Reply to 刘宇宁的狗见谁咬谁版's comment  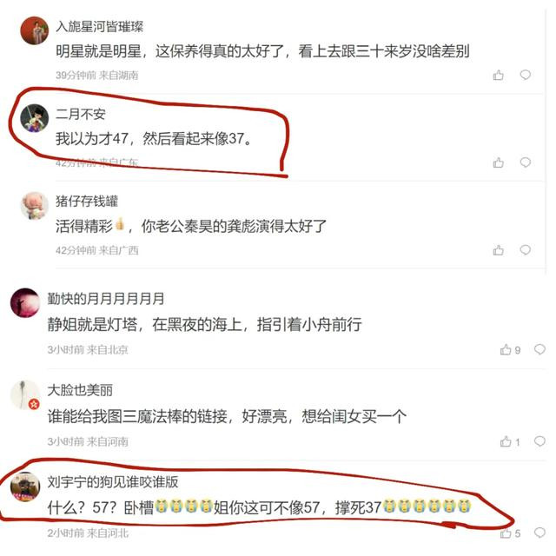click(539, 533)
